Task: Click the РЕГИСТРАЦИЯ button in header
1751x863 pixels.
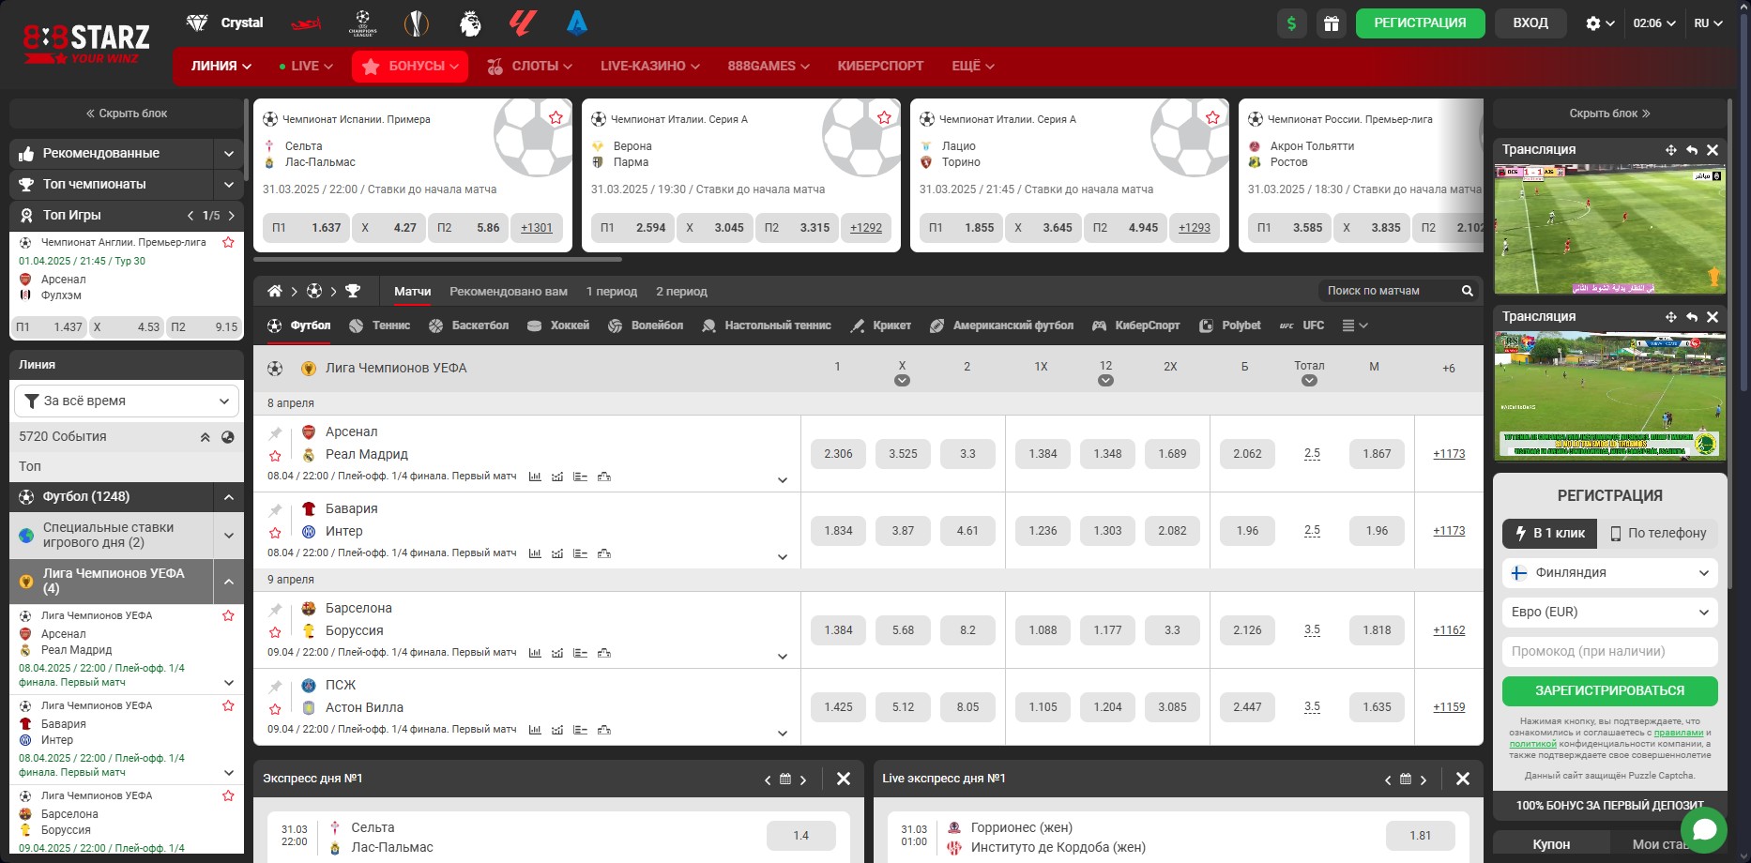Action: coord(1420,23)
